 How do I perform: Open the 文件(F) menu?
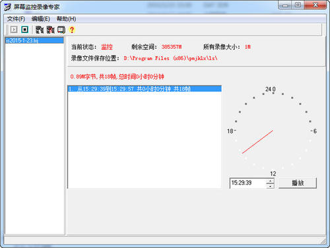(16, 19)
